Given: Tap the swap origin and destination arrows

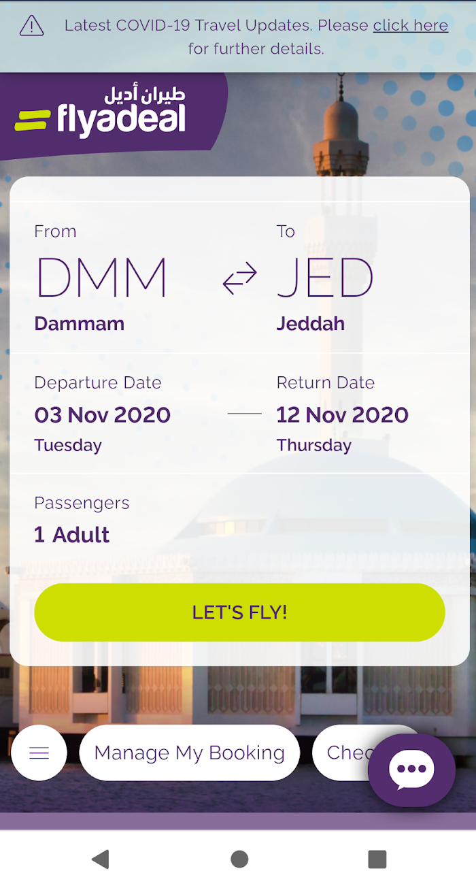Looking at the screenshot, I should (239, 279).
